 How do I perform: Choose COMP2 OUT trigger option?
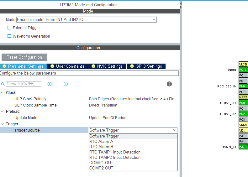(133, 168)
